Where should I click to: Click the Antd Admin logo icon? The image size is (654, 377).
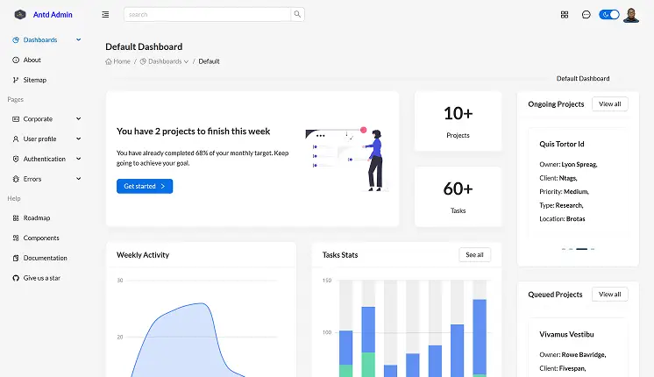tap(20, 15)
